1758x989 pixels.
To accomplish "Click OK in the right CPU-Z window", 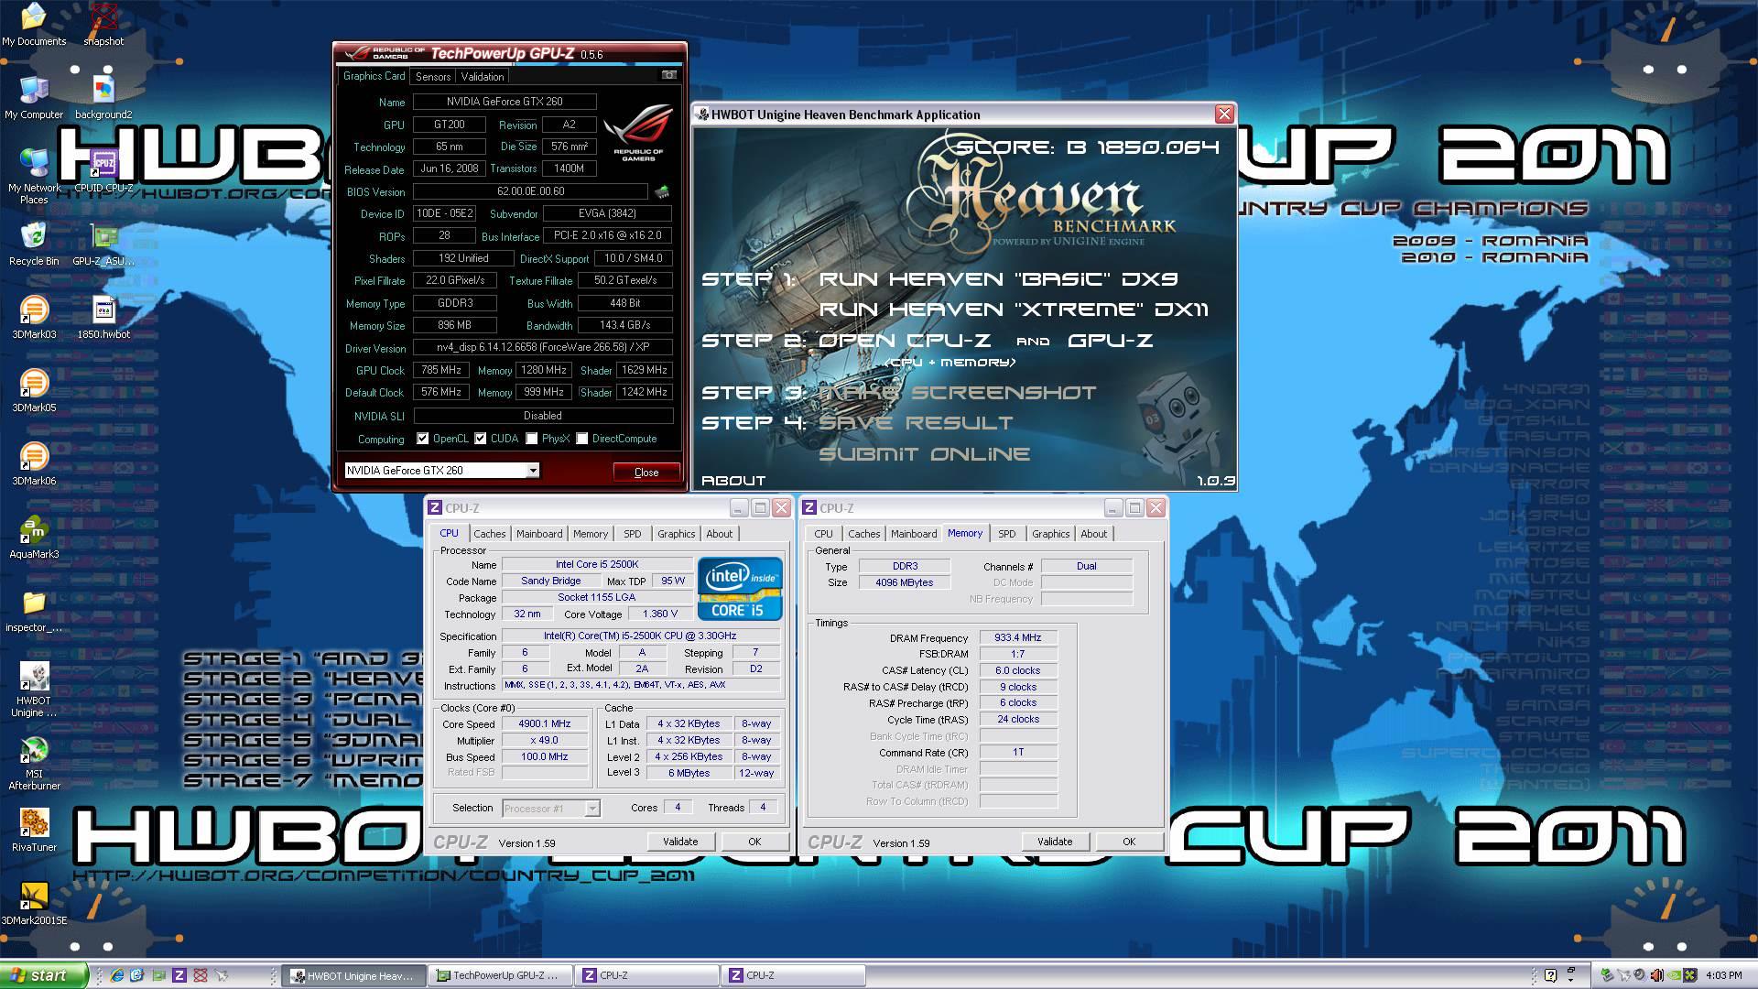I will [x=1129, y=842].
